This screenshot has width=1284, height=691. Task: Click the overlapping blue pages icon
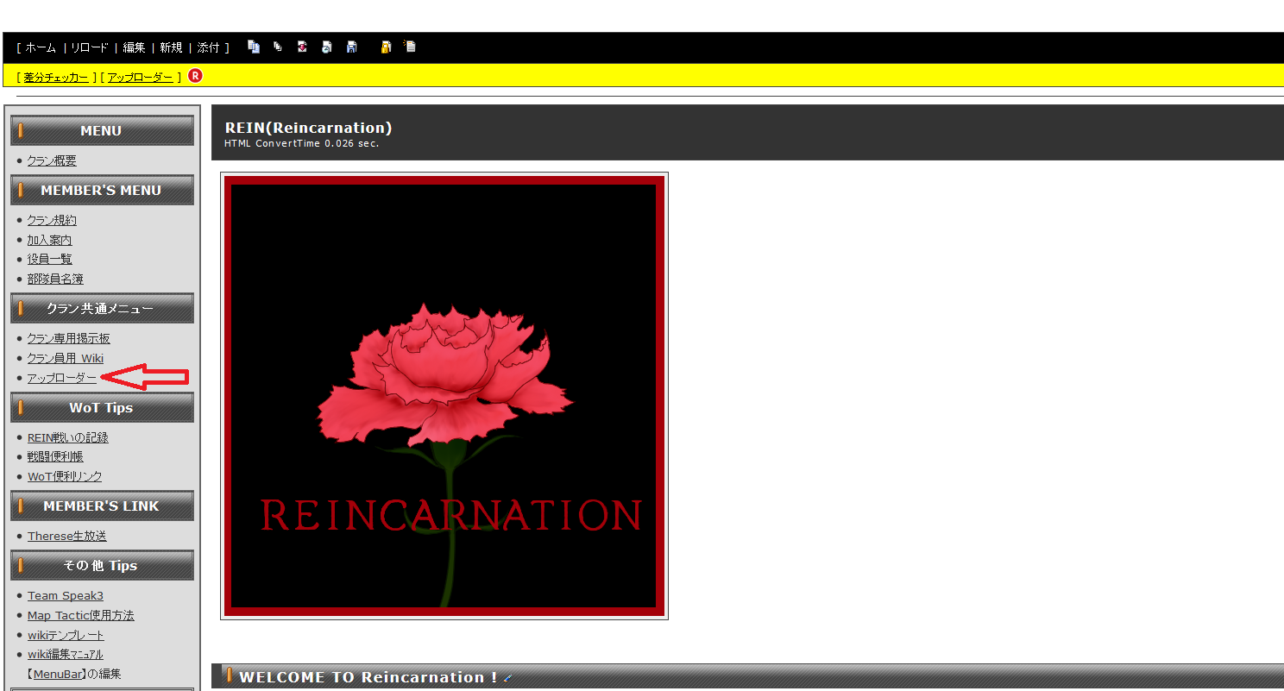254,47
